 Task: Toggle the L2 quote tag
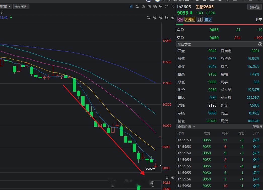[x=199, y=19]
